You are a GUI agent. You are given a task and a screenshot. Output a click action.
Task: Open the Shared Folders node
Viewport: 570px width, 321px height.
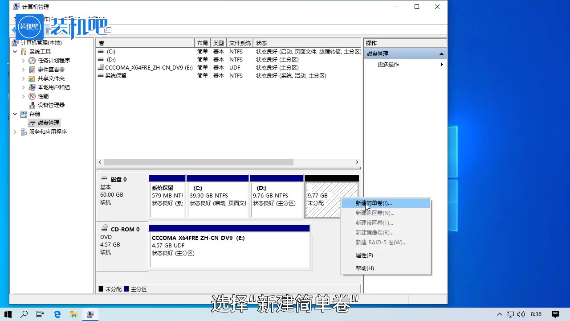(x=51, y=78)
